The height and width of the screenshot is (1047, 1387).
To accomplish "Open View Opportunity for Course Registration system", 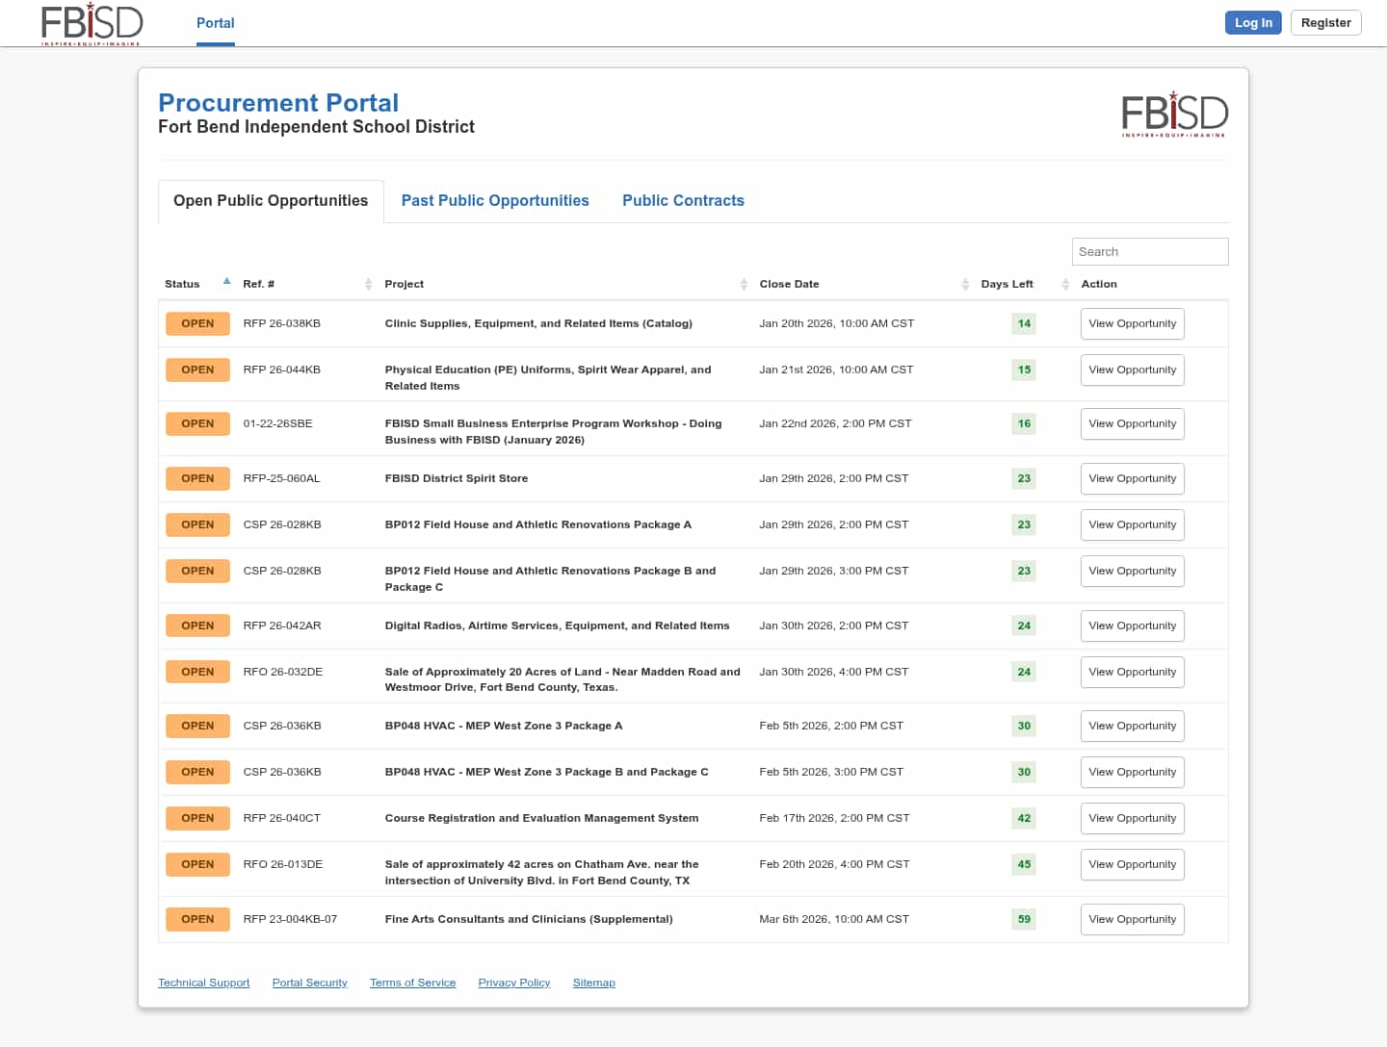I will click(1132, 818).
